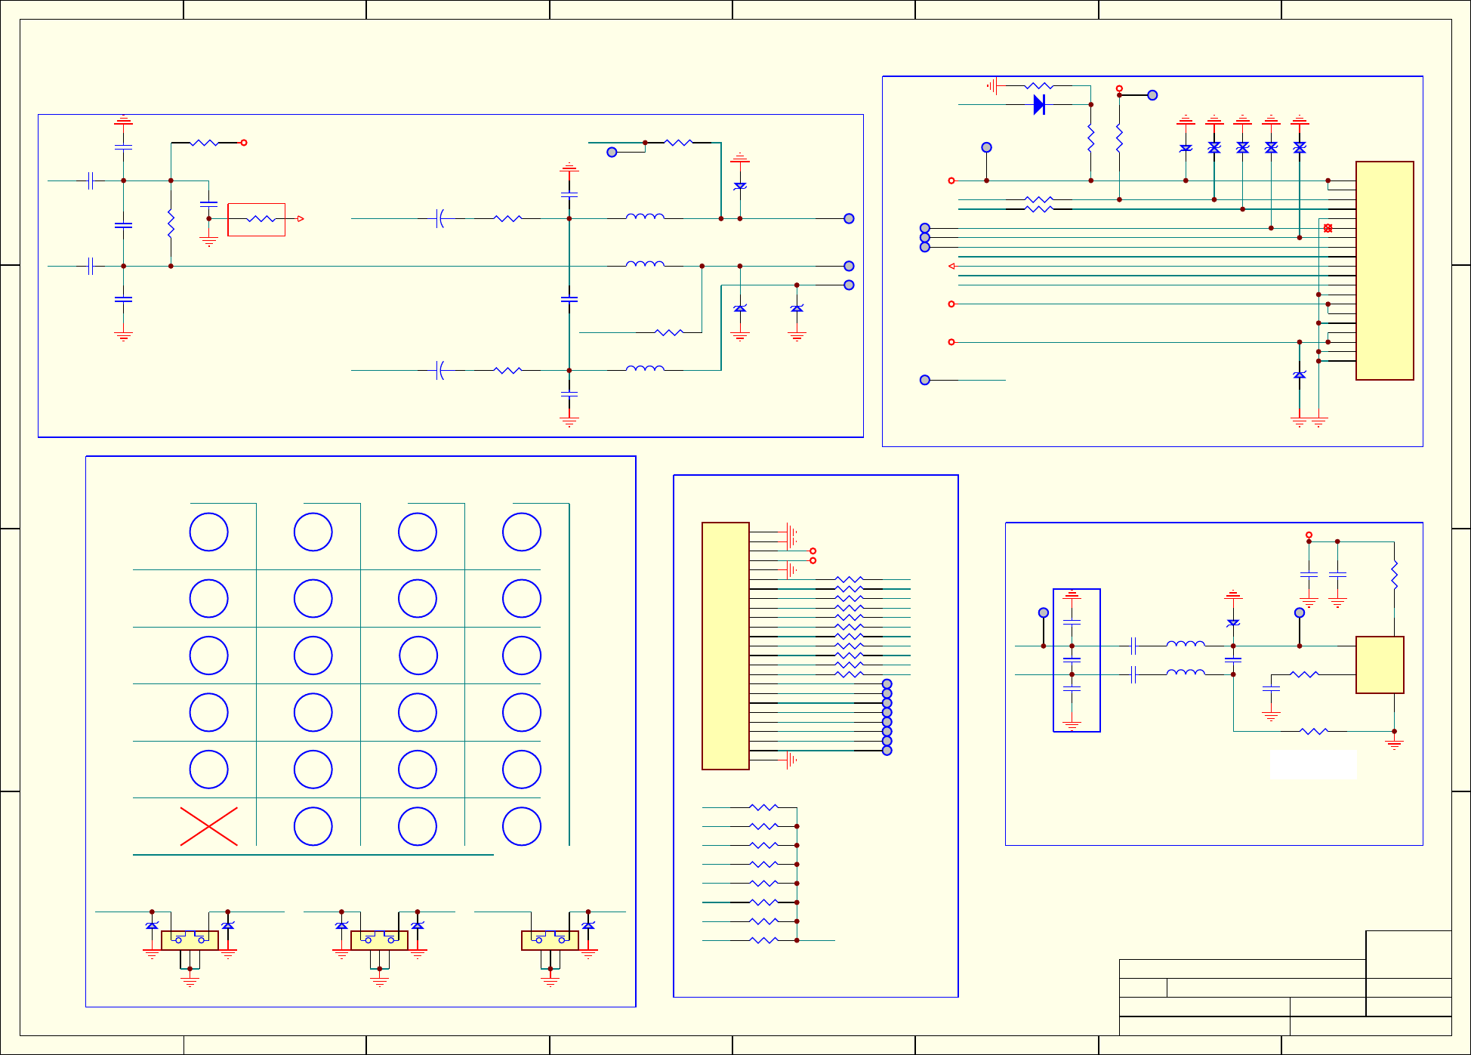Select the top-left circle in the keypad matrix
This screenshot has height=1055, width=1471.
tap(209, 532)
